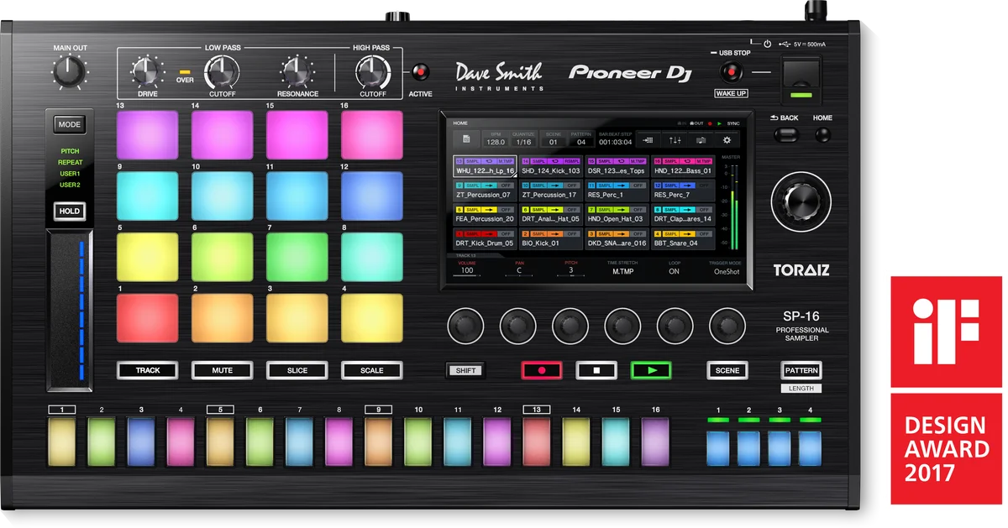The width and height of the screenshot is (1008, 528).
Task: Hit the red record button
Action: tap(542, 370)
